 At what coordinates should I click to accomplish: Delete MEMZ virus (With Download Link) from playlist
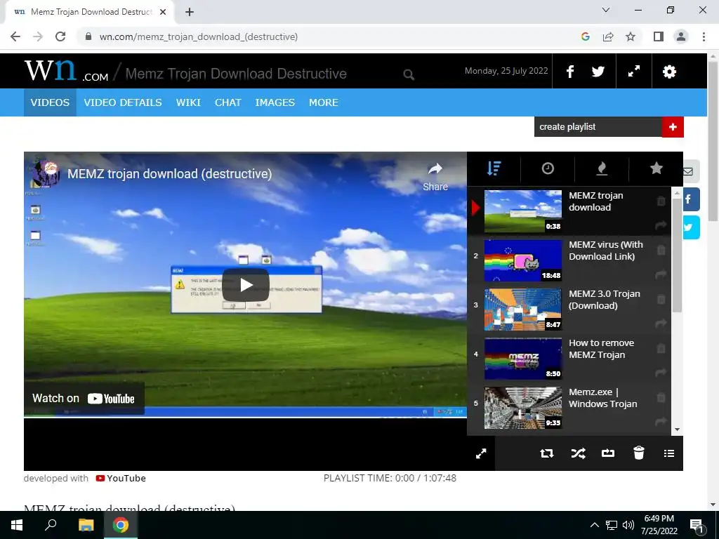pyautogui.click(x=661, y=251)
